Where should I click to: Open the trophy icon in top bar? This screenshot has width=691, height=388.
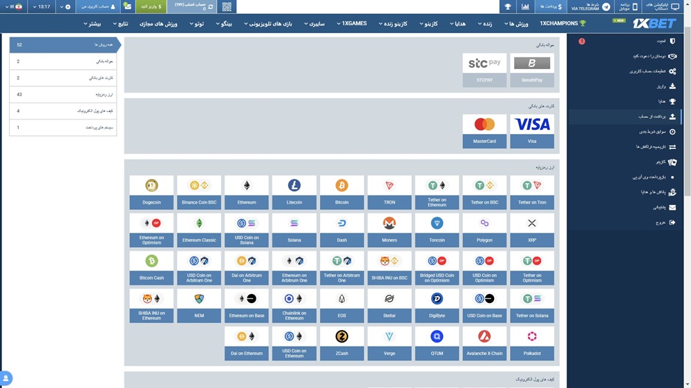click(x=508, y=7)
